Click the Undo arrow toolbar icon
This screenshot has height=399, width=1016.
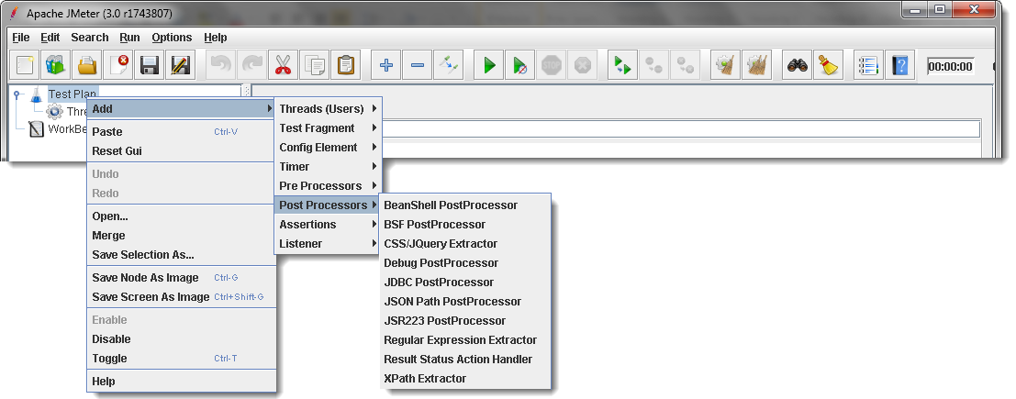220,65
